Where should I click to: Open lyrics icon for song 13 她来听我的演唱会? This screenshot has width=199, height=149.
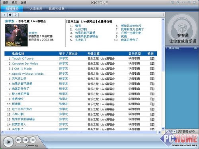point(152,119)
